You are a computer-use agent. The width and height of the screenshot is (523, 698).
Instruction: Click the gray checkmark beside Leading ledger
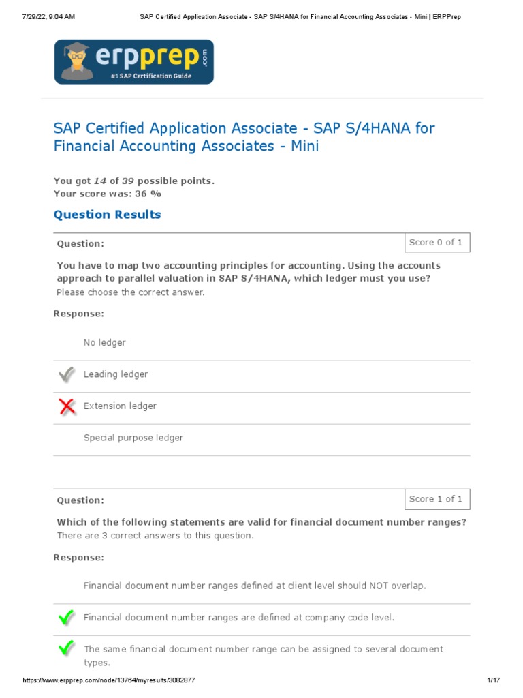(x=67, y=374)
